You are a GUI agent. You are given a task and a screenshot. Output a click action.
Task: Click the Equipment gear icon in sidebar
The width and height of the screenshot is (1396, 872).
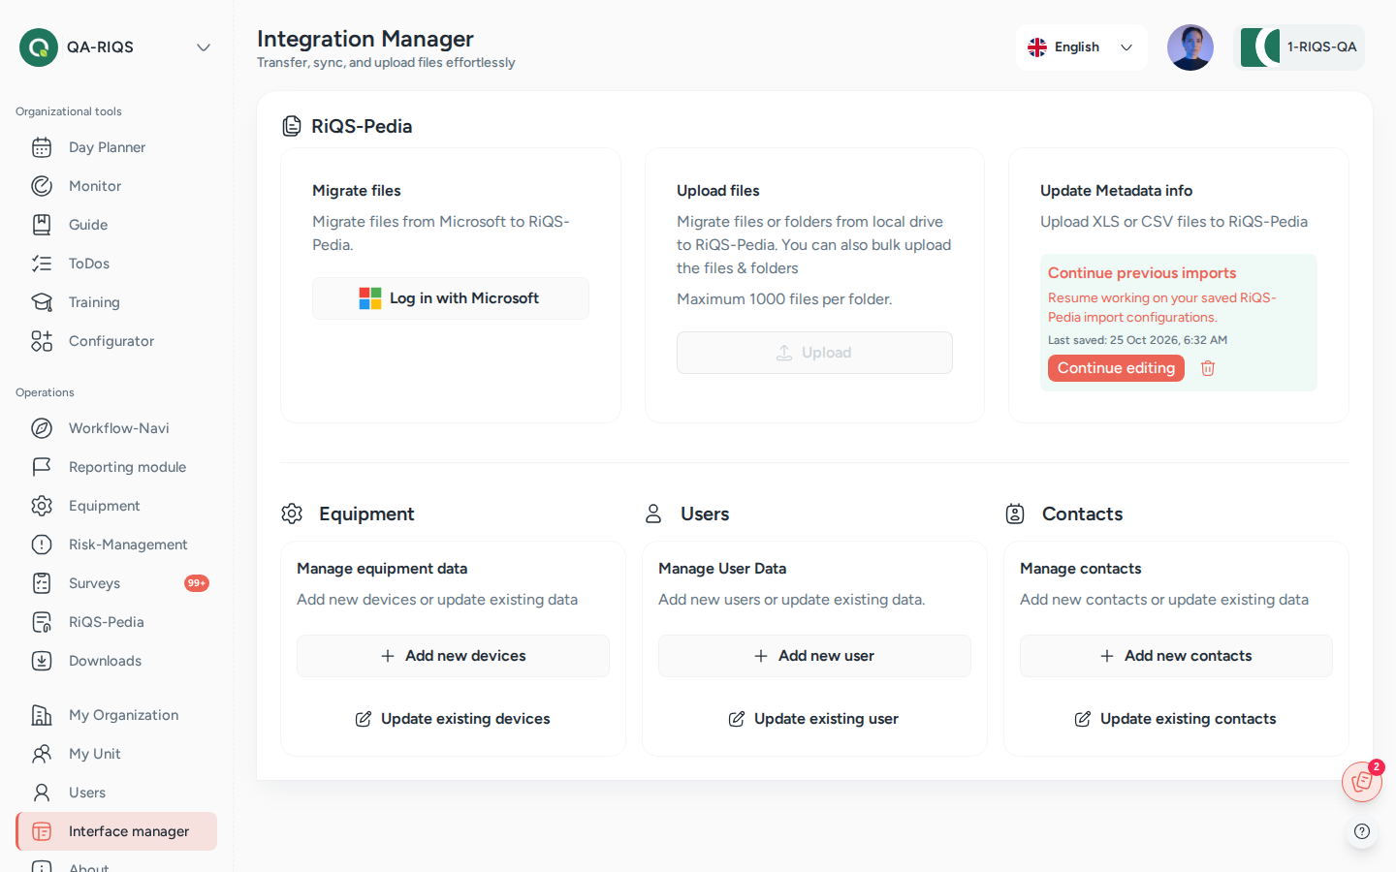pyautogui.click(x=42, y=506)
